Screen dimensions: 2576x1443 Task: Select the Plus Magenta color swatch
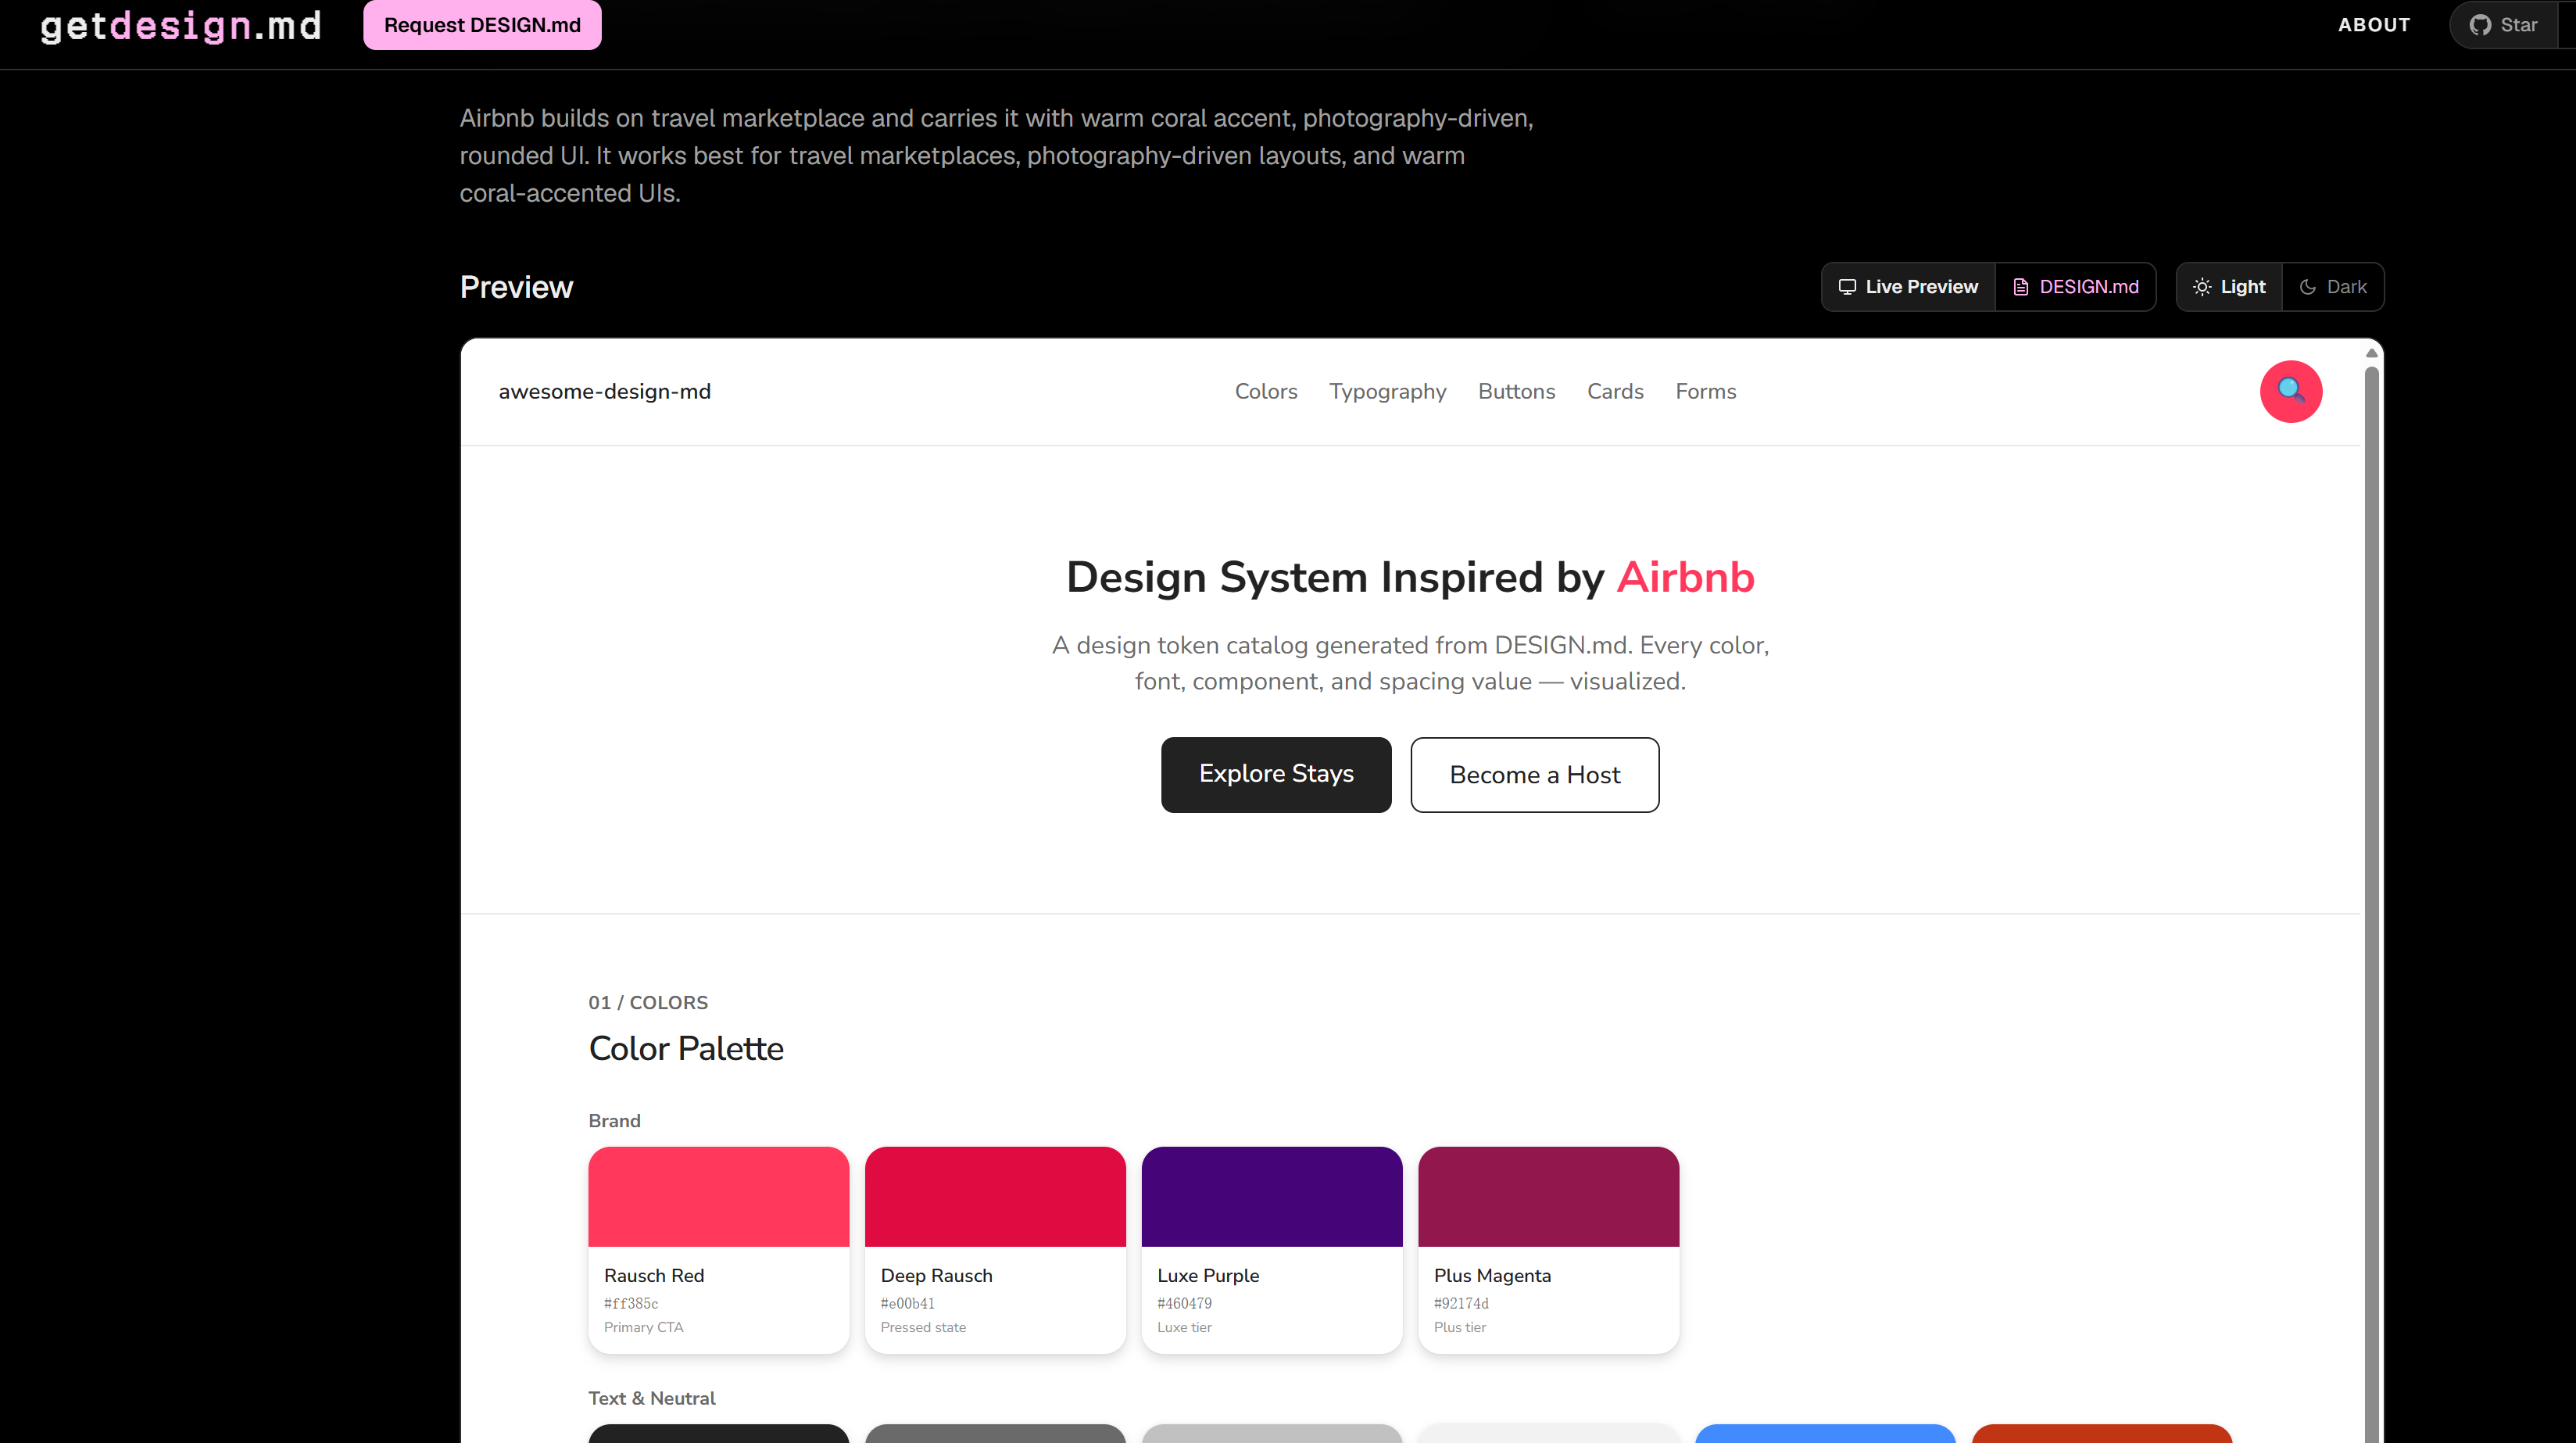(x=1549, y=1250)
